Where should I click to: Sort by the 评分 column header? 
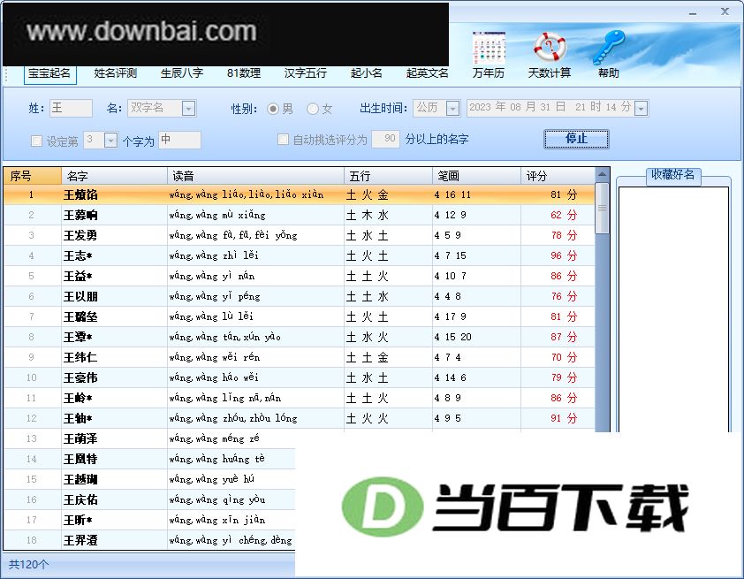tap(558, 176)
